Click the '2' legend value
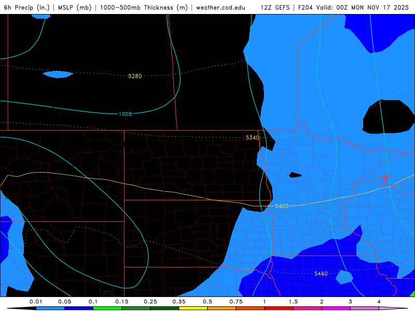The image size is (415, 311). tap(322, 302)
